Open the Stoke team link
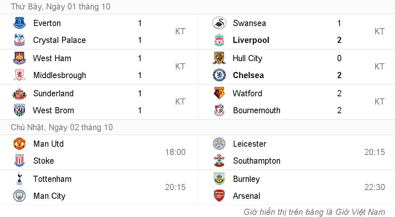Viewport: 395px width, 217px height. [43, 161]
